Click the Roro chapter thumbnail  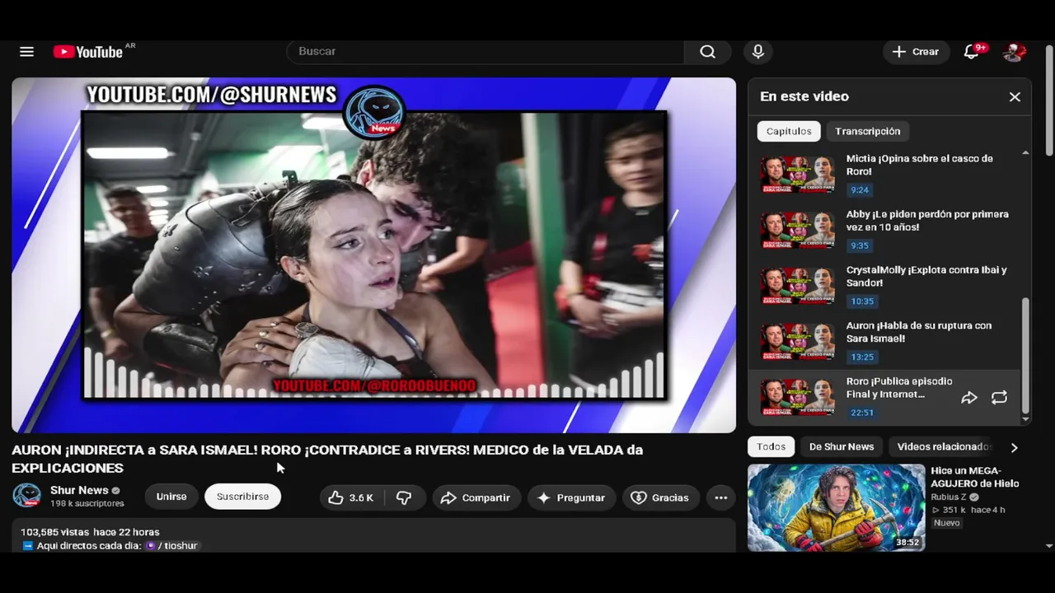(x=797, y=397)
